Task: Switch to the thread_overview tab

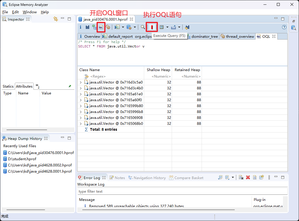Action: tap(237, 36)
